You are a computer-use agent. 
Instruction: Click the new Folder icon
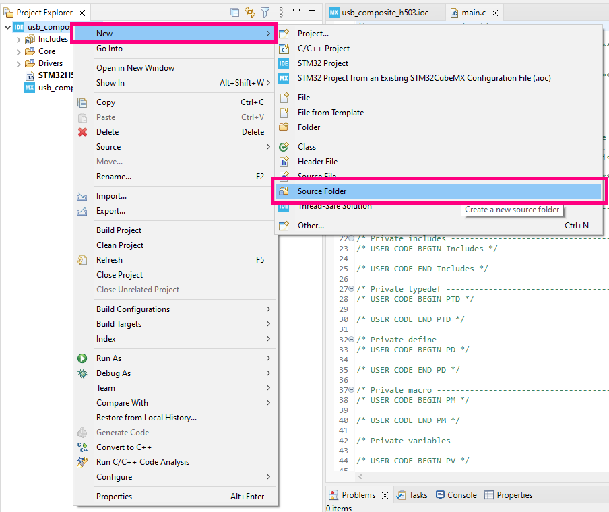point(284,127)
